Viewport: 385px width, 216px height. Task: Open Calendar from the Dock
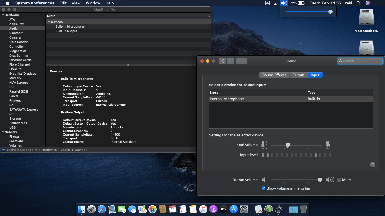(172, 209)
